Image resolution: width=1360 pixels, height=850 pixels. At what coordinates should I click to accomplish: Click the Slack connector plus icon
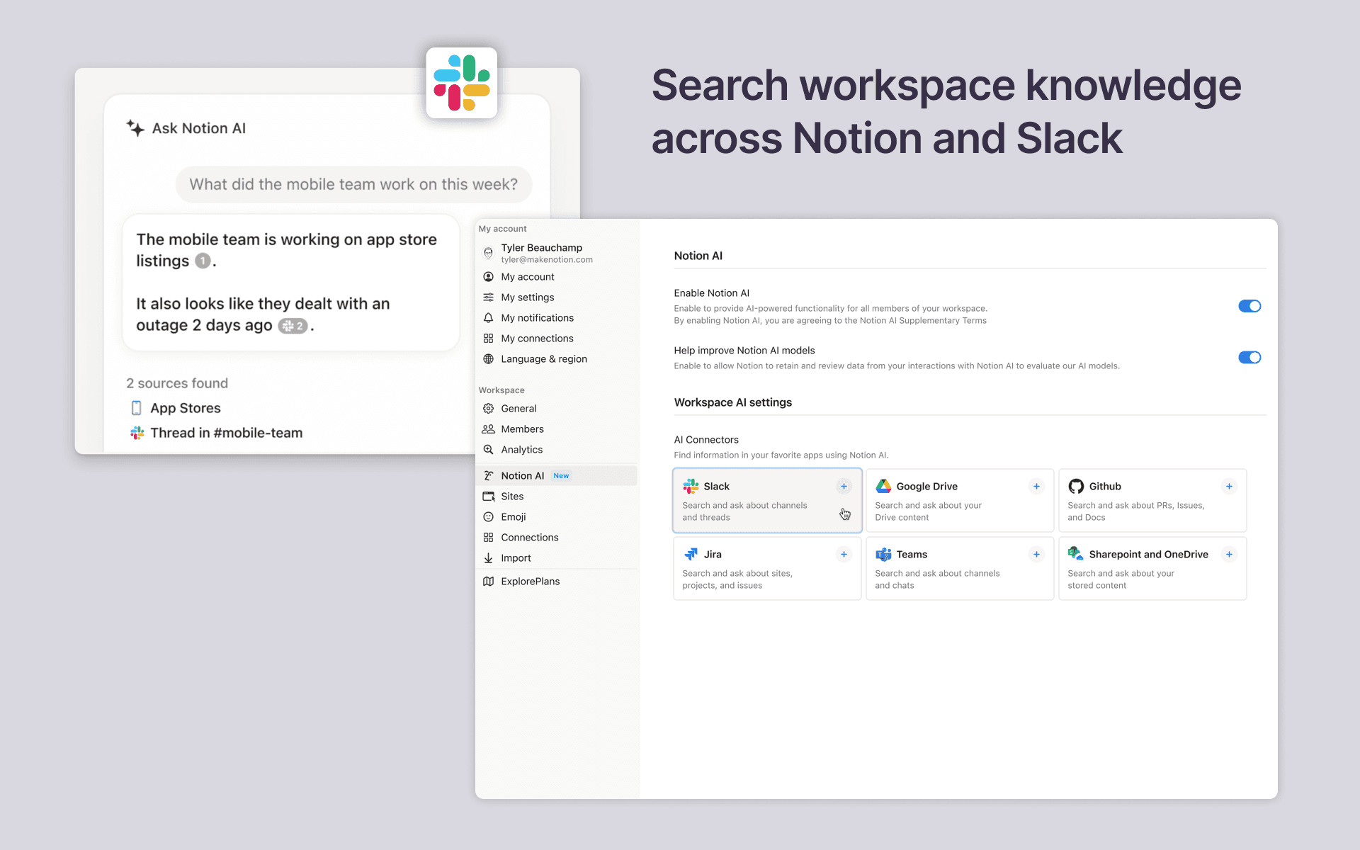click(844, 486)
